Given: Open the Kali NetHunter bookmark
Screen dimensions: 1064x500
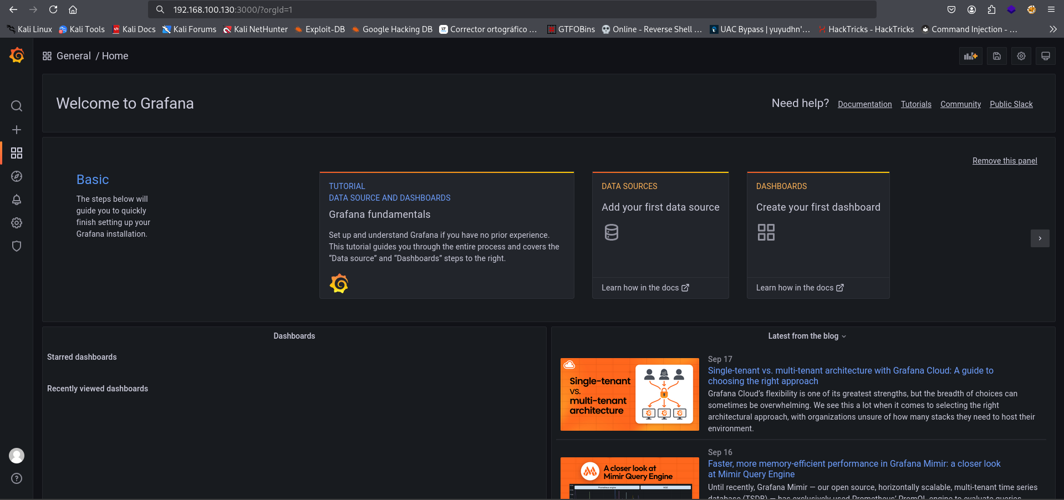Looking at the screenshot, I should coord(255,29).
